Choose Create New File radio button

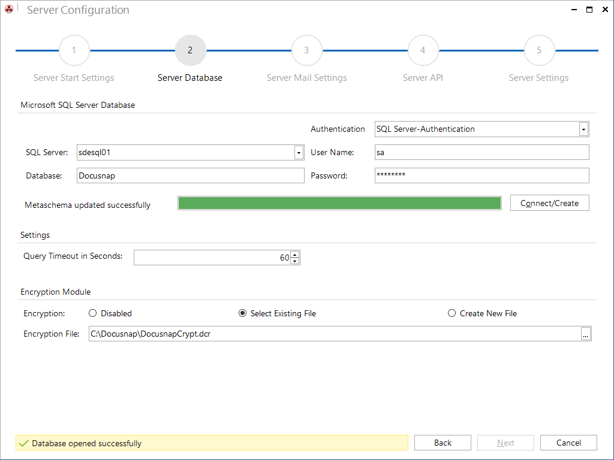coord(452,313)
